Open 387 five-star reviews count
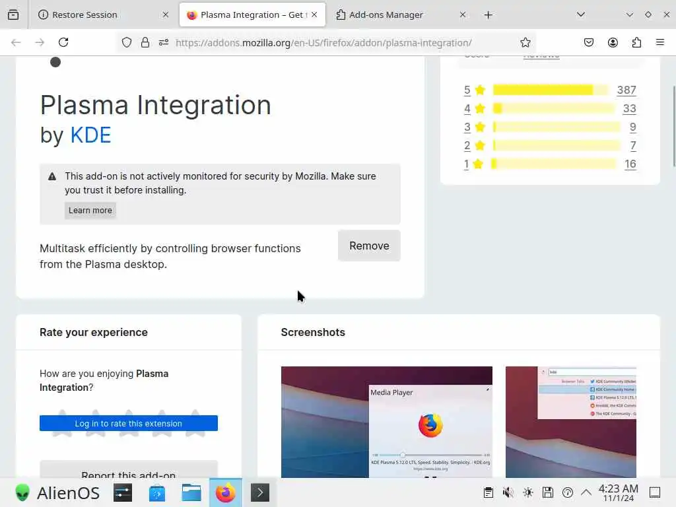This screenshot has height=507, width=676. click(626, 90)
